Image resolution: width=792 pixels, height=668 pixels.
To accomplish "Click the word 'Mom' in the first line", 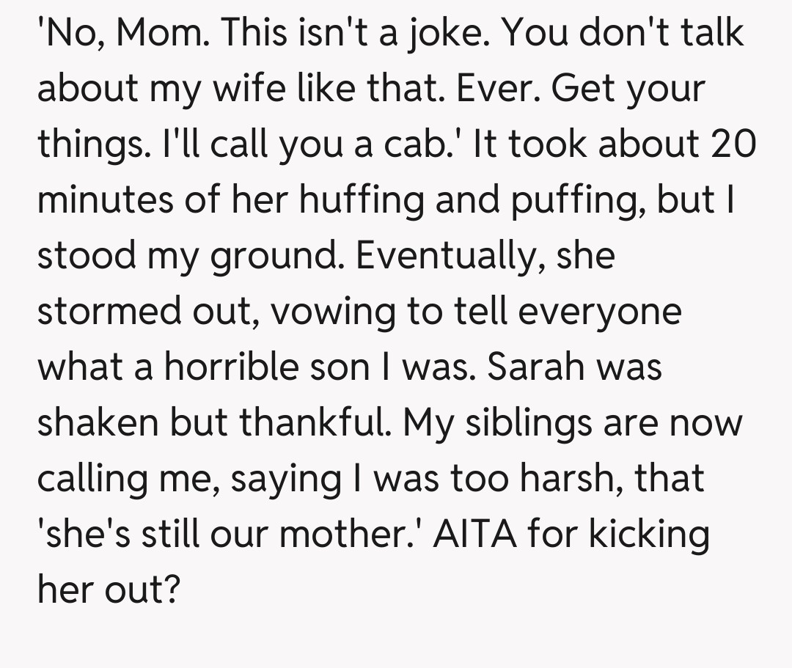I will pyautogui.click(x=160, y=32).
